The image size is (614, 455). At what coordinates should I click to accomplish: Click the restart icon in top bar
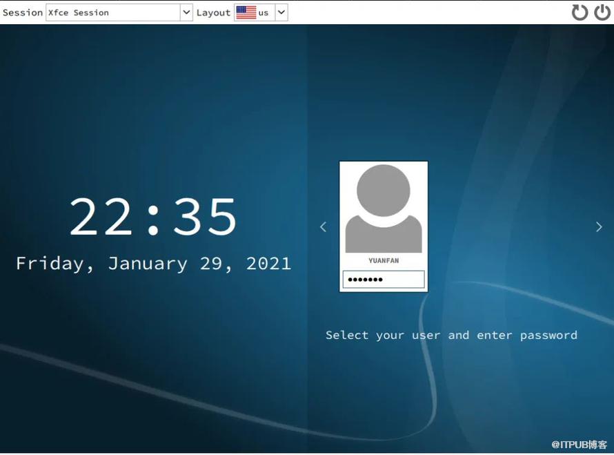(580, 12)
